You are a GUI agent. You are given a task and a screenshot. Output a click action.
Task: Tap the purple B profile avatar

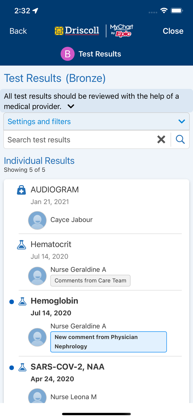click(x=67, y=54)
